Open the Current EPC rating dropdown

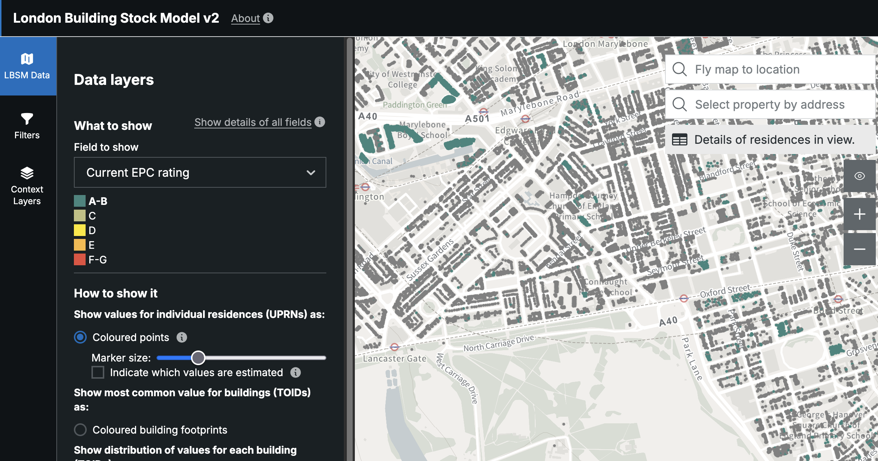200,172
